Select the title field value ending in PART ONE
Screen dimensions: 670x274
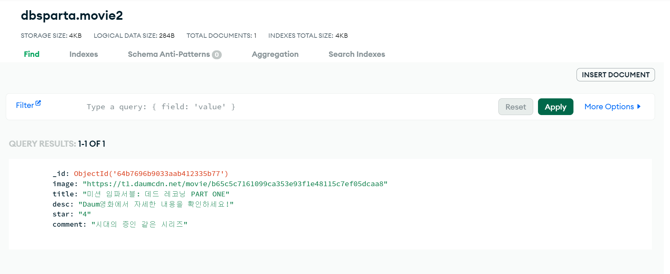click(156, 194)
